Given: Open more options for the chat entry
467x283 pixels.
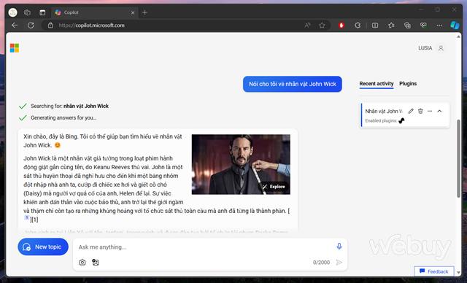Looking at the screenshot, I should click(x=430, y=111).
